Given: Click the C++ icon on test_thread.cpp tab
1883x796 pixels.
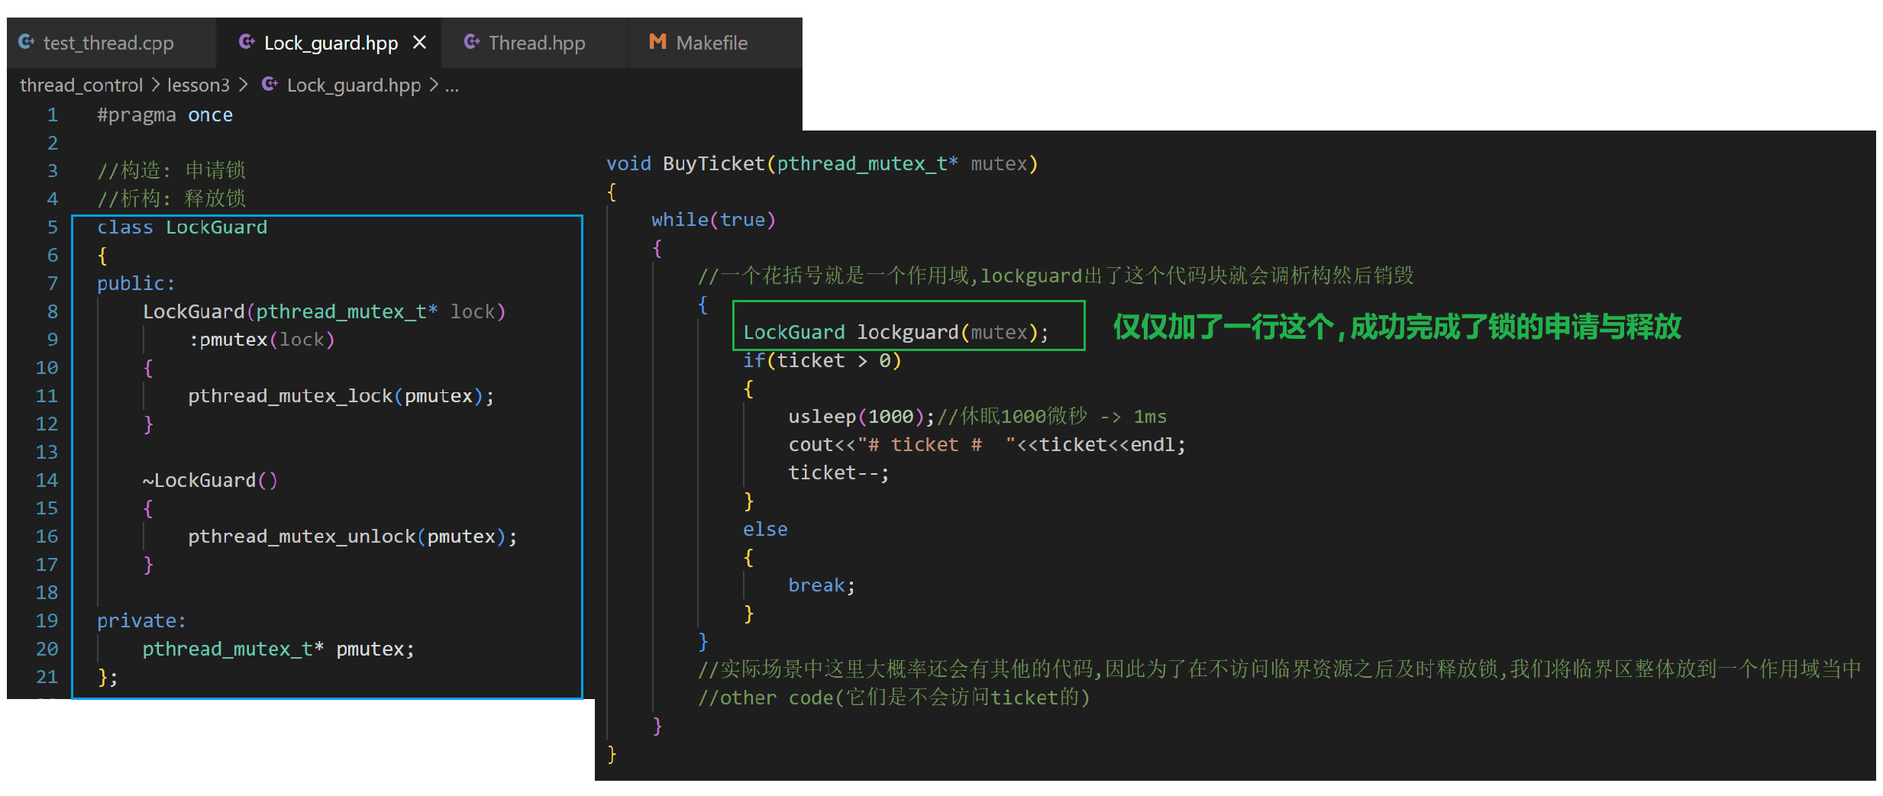Looking at the screenshot, I should tap(27, 42).
